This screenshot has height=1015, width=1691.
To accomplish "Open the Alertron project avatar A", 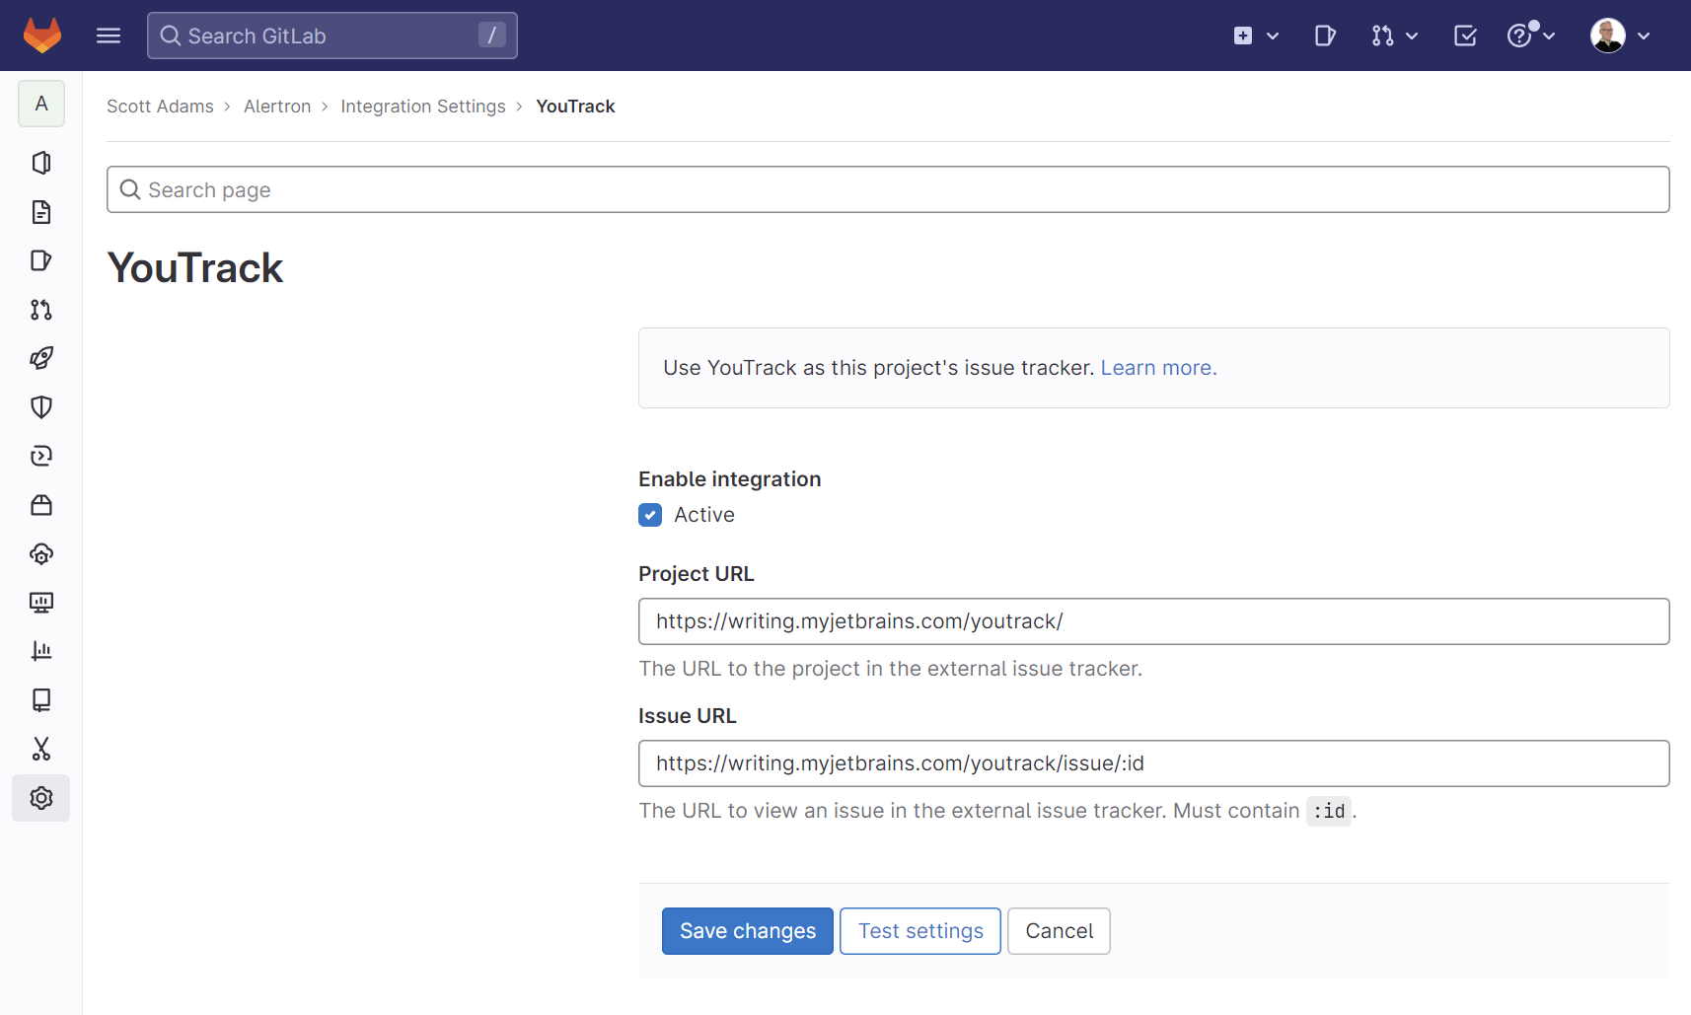I will tap(41, 104).
